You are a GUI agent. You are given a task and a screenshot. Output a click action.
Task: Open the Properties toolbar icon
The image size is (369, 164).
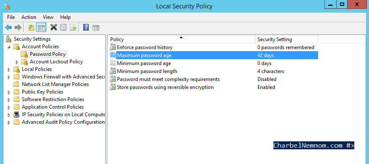coord(63,28)
